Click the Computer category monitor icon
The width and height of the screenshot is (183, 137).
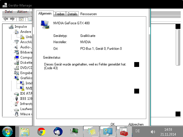[x=17, y=57]
